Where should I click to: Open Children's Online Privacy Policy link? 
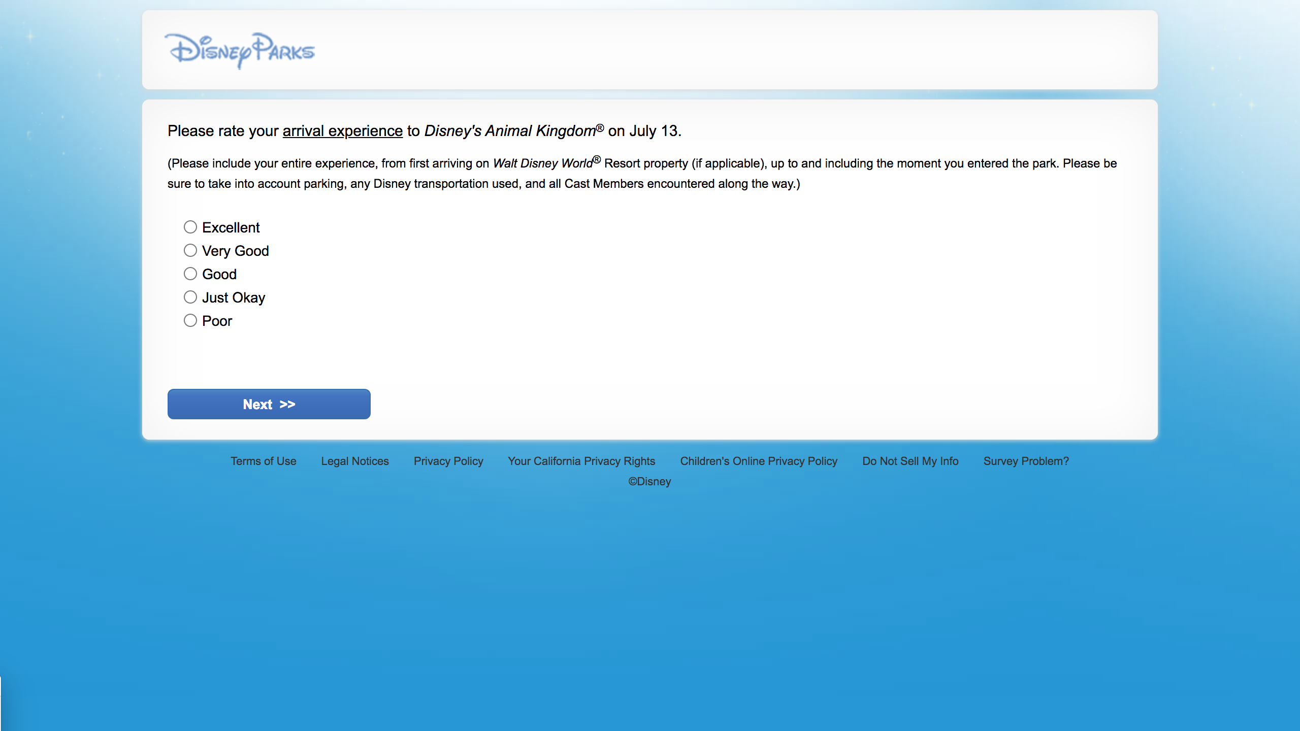(x=758, y=461)
